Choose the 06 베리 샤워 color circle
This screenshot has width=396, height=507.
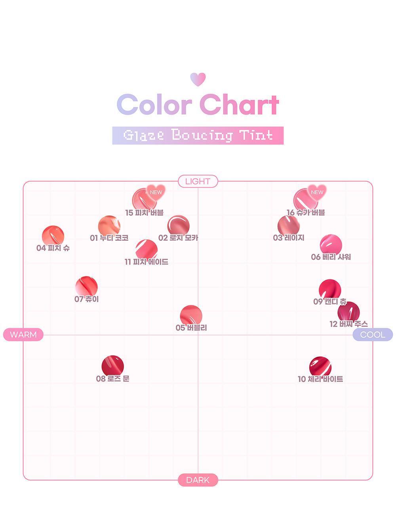tap(331, 245)
